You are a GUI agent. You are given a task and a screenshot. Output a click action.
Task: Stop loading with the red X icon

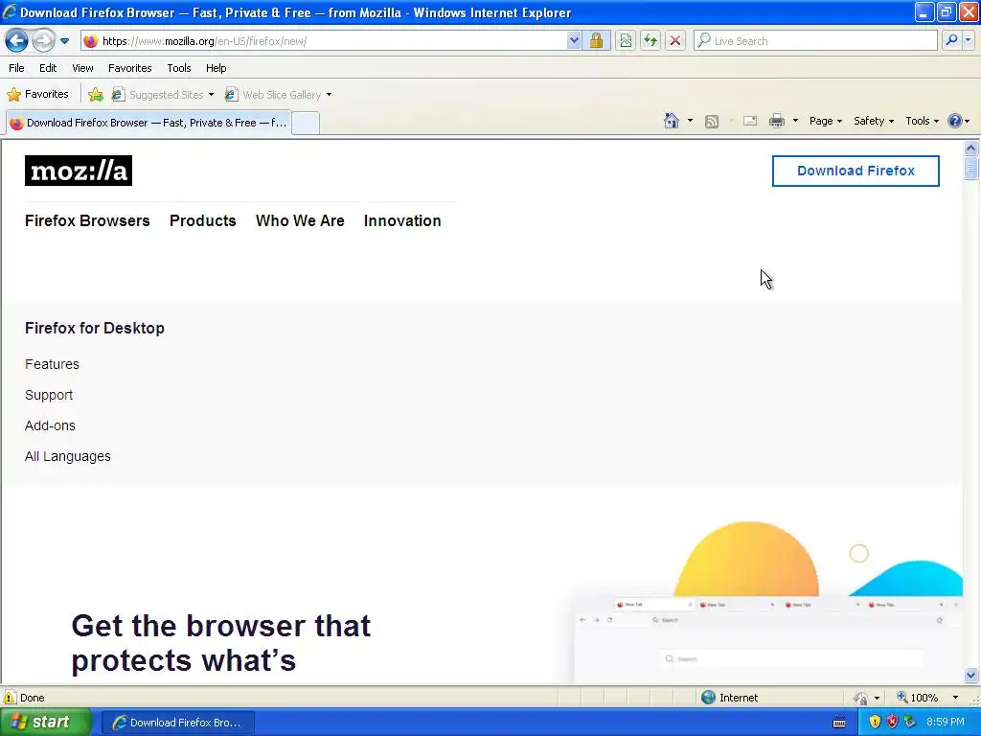tap(675, 41)
